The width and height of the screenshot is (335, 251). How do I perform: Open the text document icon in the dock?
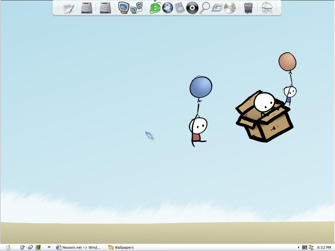pos(68,8)
